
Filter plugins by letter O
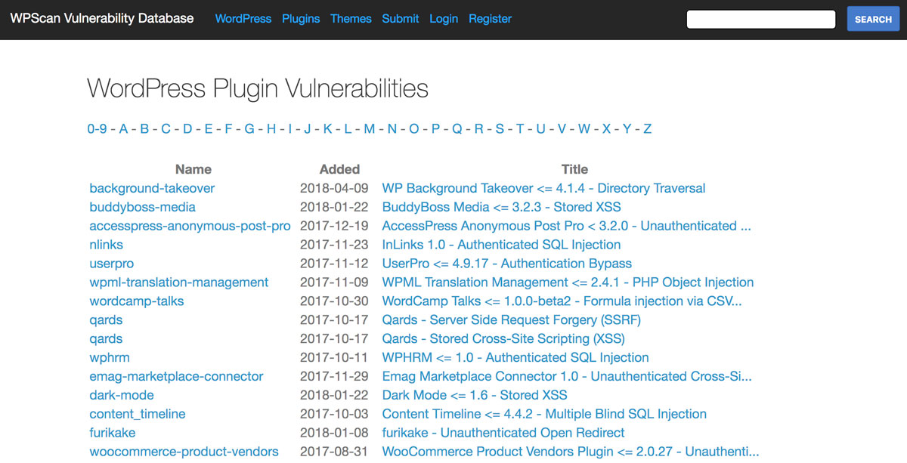414,129
